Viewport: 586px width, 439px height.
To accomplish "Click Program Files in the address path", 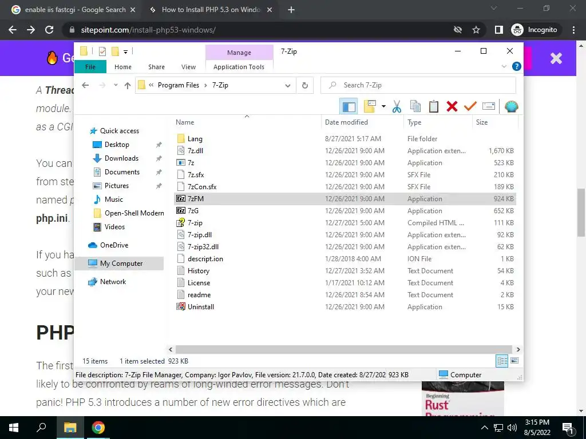I will [x=179, y=85].
